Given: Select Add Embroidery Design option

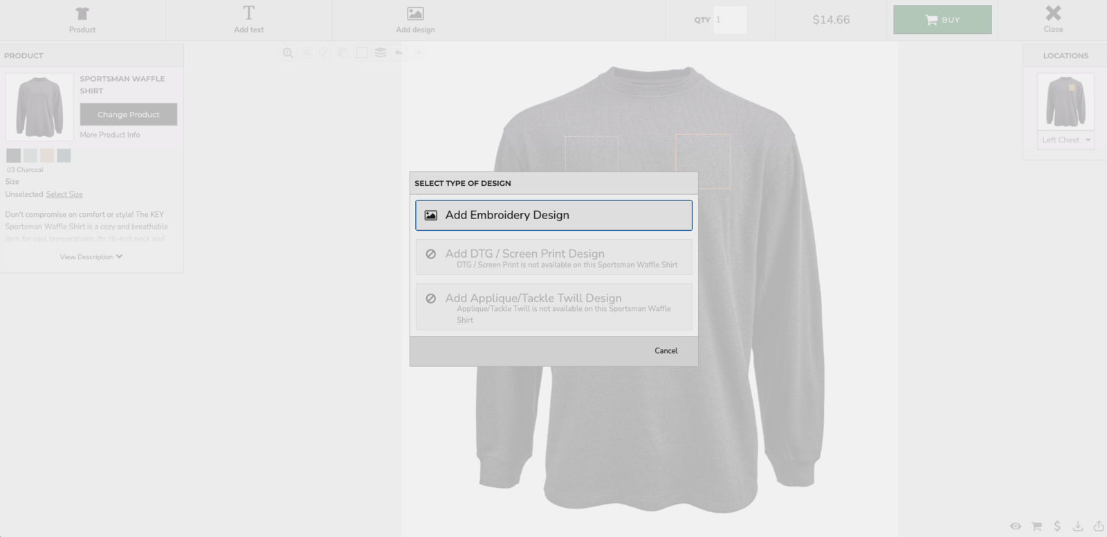Looking at the screenshot, I should point(553,215).
